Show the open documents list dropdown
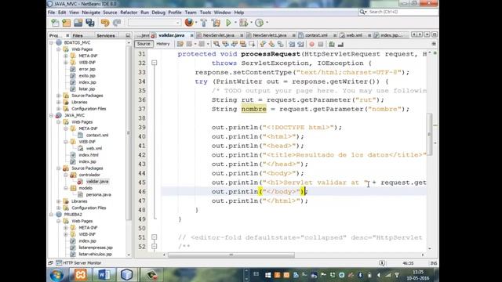Viewport: 502px width, 282px height. (x=427, y=34)
